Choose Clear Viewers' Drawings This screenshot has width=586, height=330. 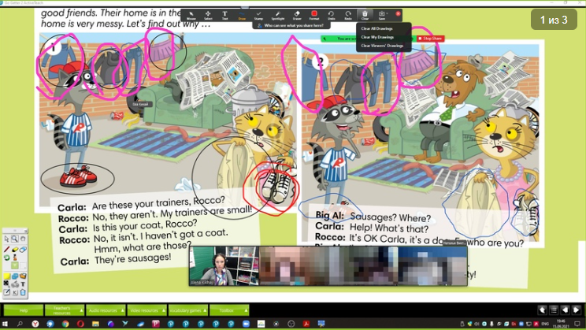tap(382, 46)
